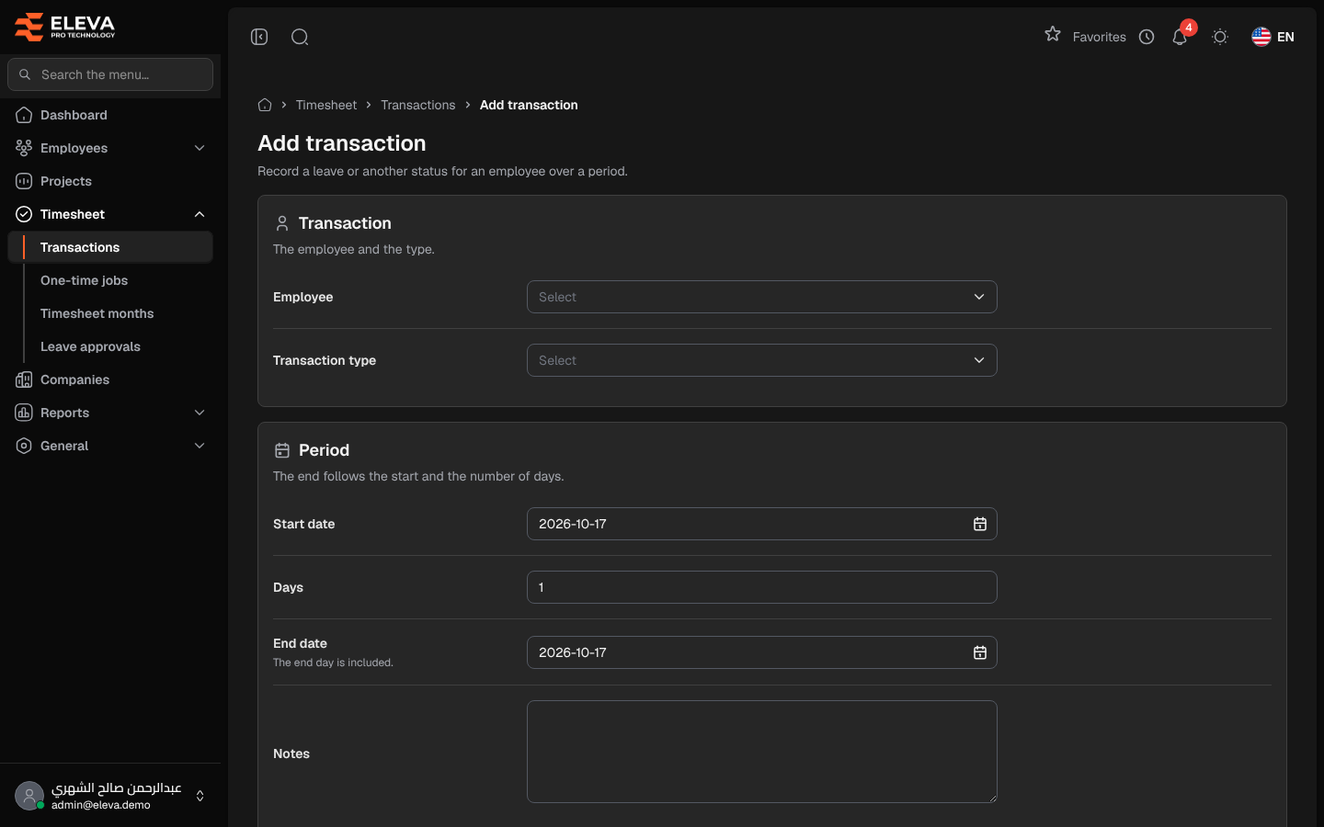
Task: Click the 'Add transaction' breadcrumb text
Action: (x=529, y=105)
